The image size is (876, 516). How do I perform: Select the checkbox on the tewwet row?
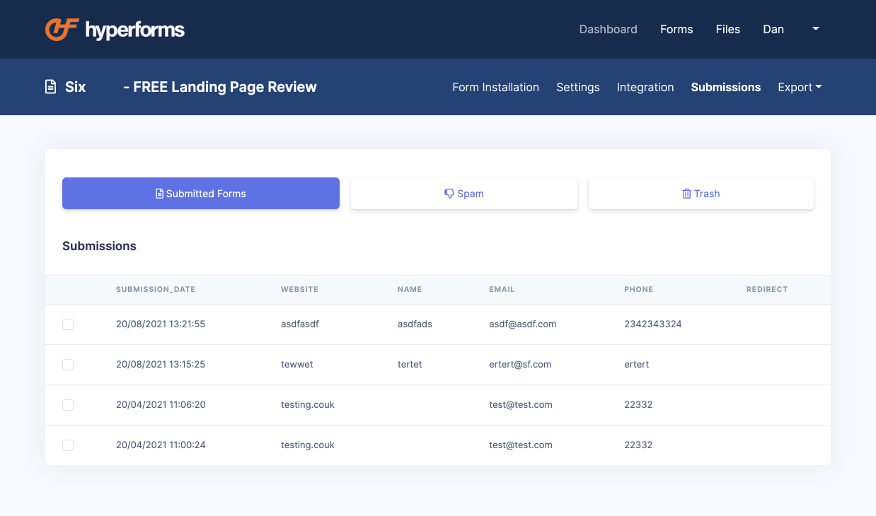[68, 365]
